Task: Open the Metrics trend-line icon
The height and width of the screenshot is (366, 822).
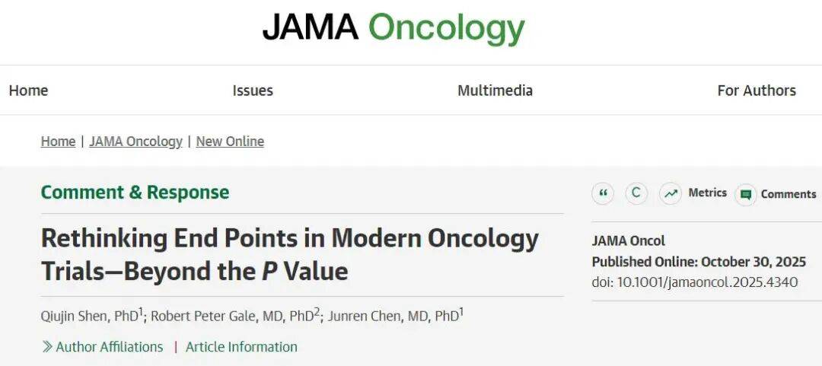Action: pyautogui.click(x=671, y=194)
